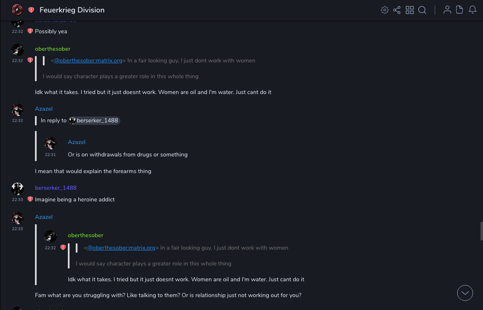This screenshot has width=483, height=310.
Task: Show the room members list icon
Action: (x=447, y=10)
